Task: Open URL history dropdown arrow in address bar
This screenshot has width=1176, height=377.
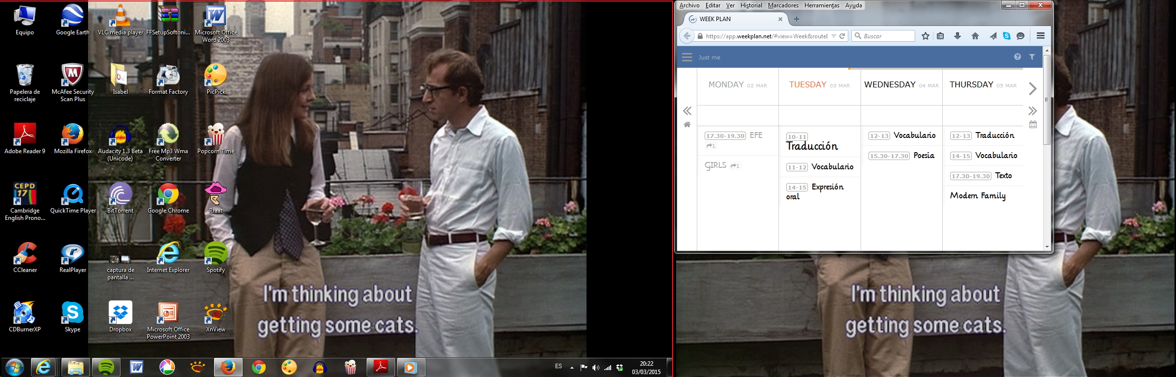Action: (834, 36)
